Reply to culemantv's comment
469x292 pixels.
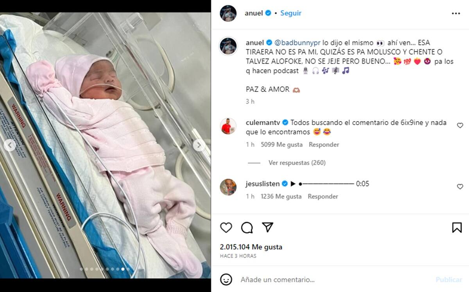point(324,145)
